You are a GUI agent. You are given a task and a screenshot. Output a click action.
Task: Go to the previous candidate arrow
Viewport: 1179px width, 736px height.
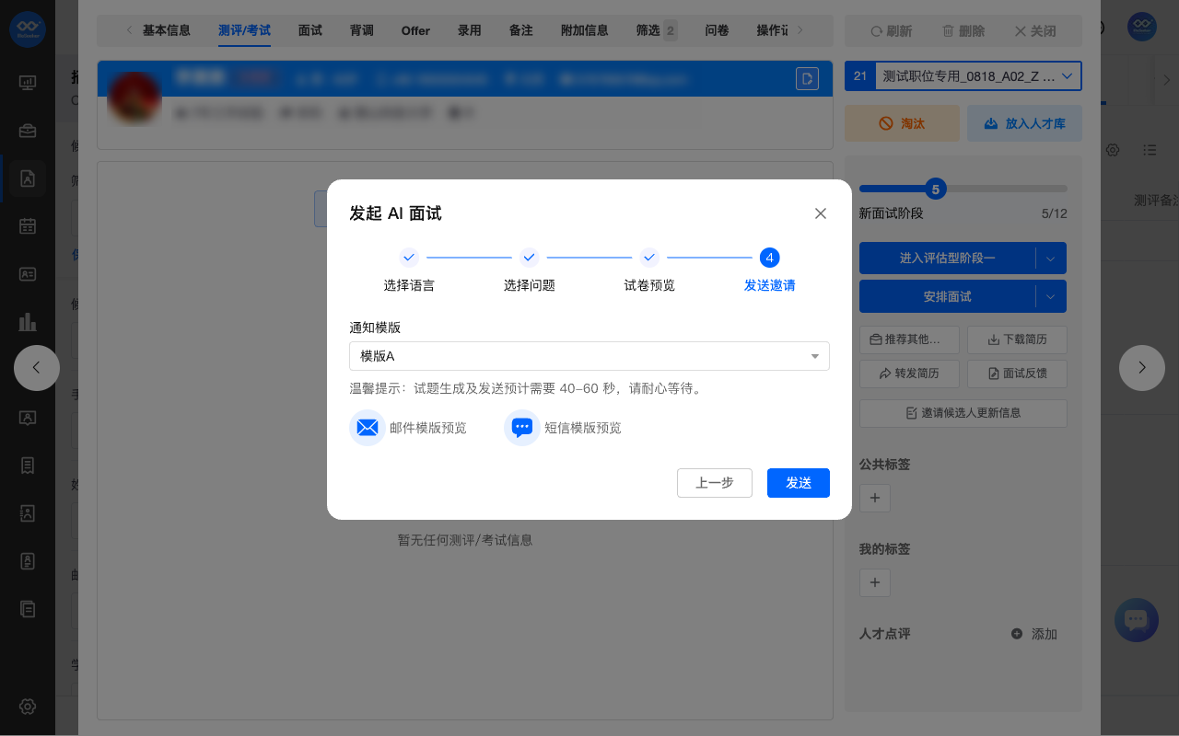coord(37,368)
